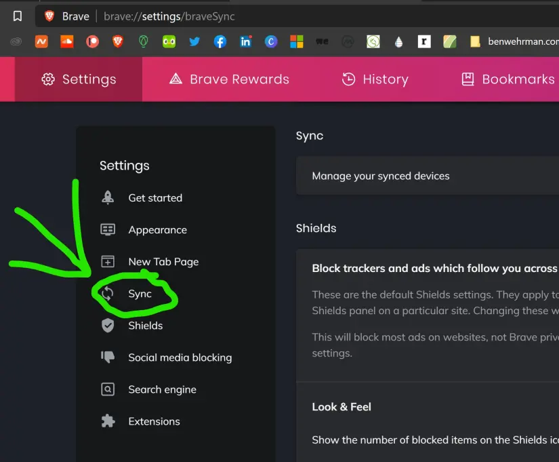Open the Bookmarks tab
This screenshot has width=559, height=462.
(508, 79)
